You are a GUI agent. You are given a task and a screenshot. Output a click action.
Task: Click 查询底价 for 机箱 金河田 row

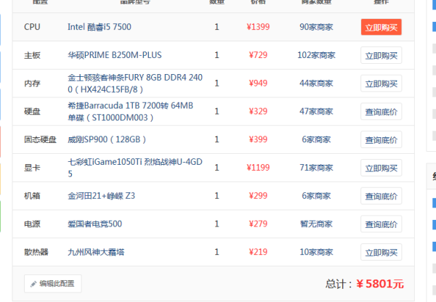pyautogui.click(x=381, y=196)
